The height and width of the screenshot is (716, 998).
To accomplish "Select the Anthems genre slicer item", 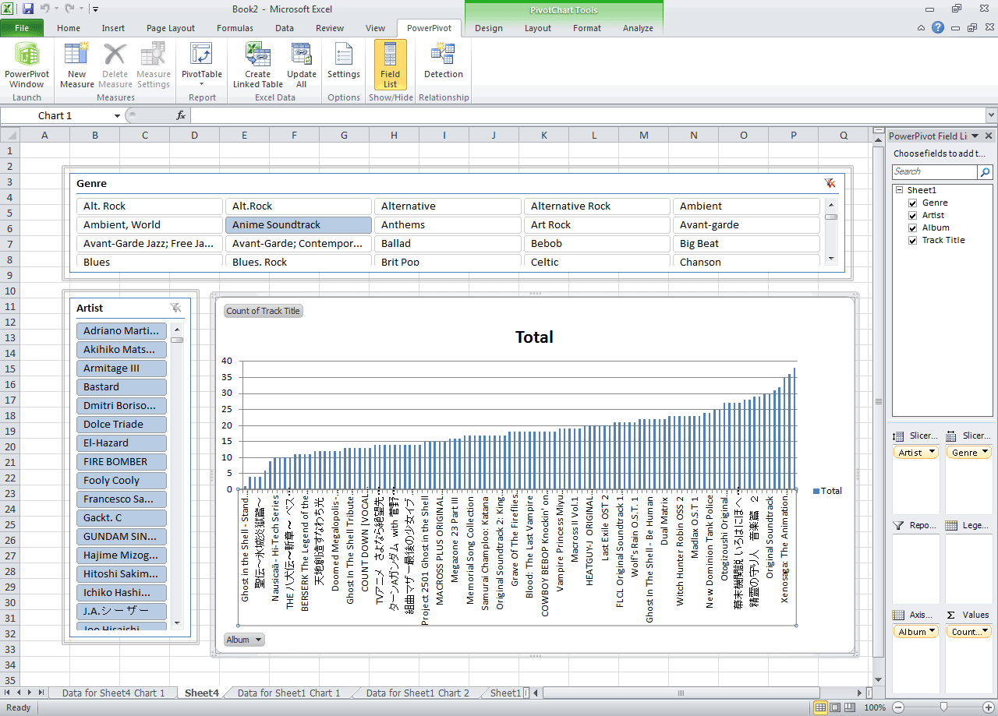I will (x=447, y=225).
